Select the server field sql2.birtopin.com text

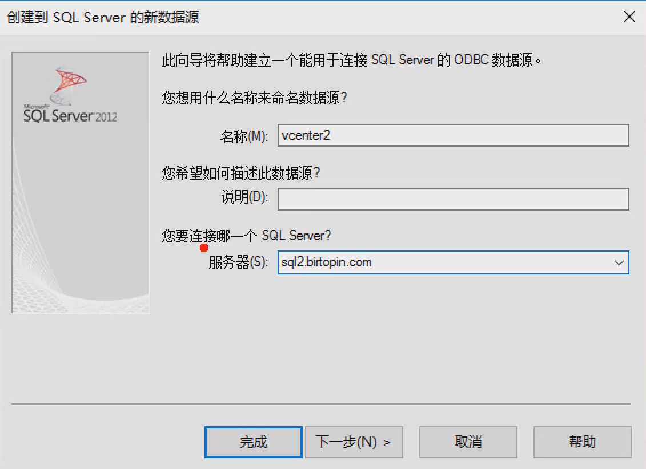coord(327,262)
